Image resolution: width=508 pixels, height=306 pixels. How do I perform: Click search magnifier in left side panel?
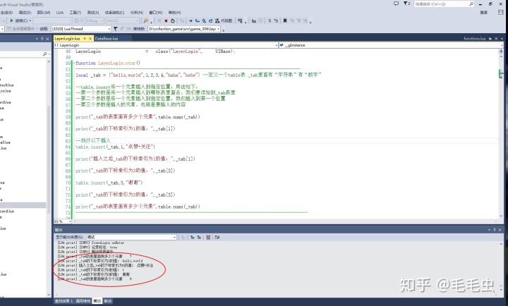pos(44,54)
